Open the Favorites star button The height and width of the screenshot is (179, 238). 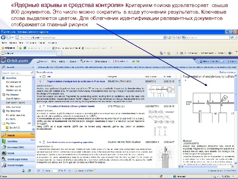[x=9, y=48]
